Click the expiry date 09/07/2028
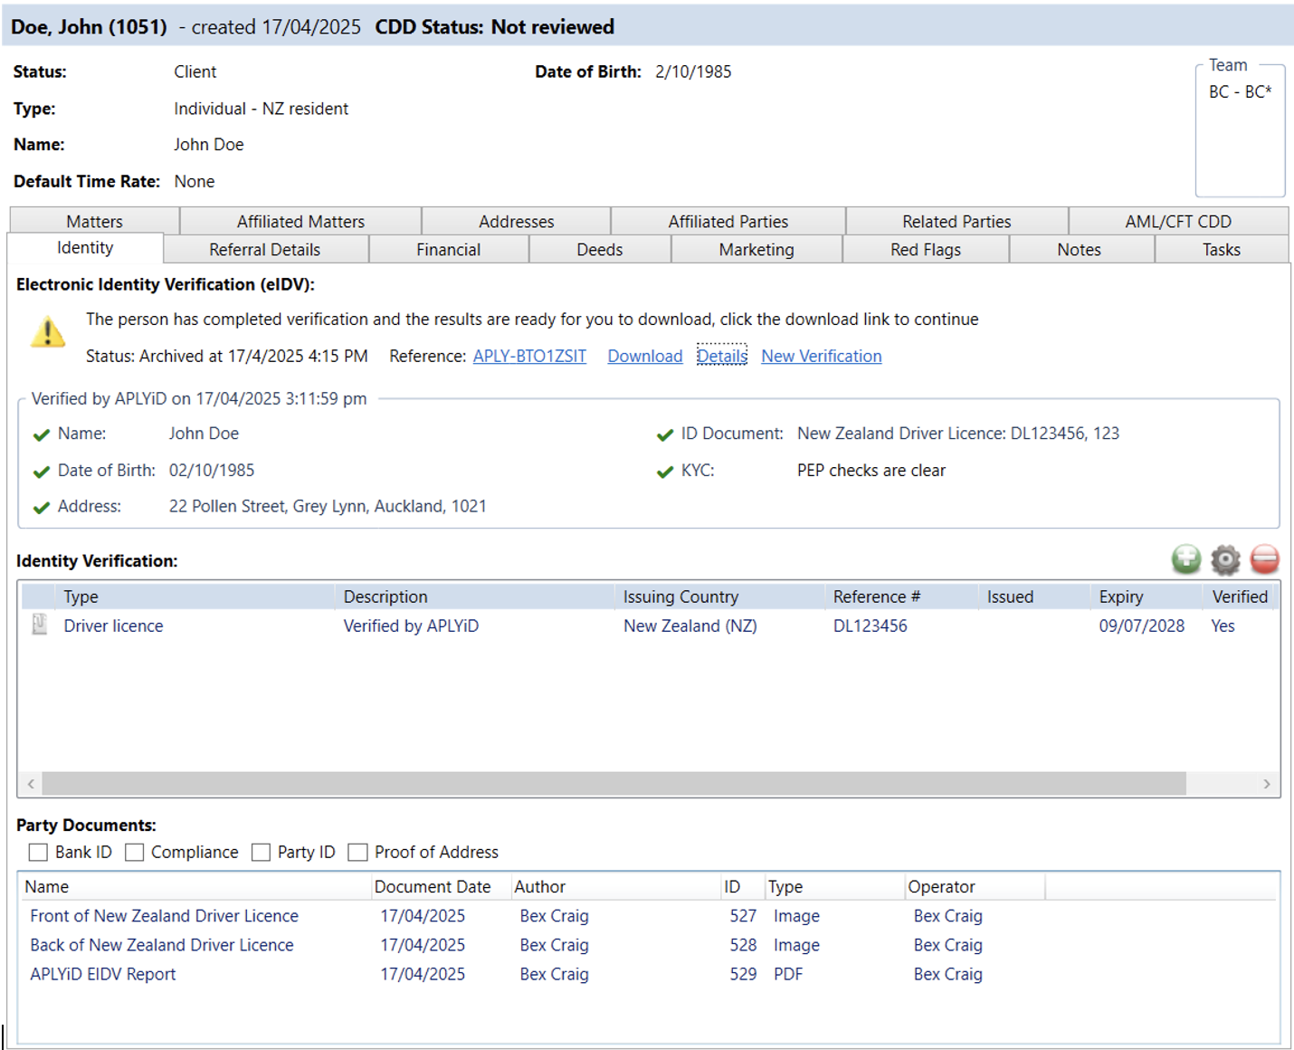The image size is (1294, 1050). (1141, 625)
